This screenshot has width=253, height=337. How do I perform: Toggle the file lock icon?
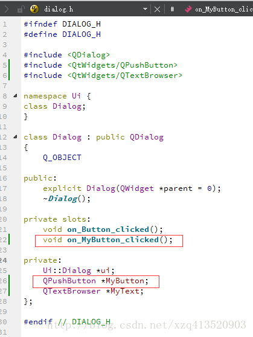21,9
